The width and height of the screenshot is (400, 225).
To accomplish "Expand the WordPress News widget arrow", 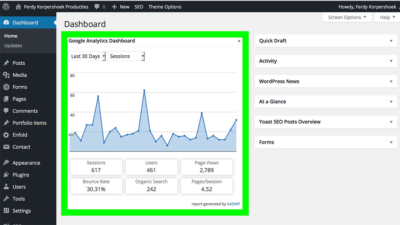I will [x=391, y=82].
